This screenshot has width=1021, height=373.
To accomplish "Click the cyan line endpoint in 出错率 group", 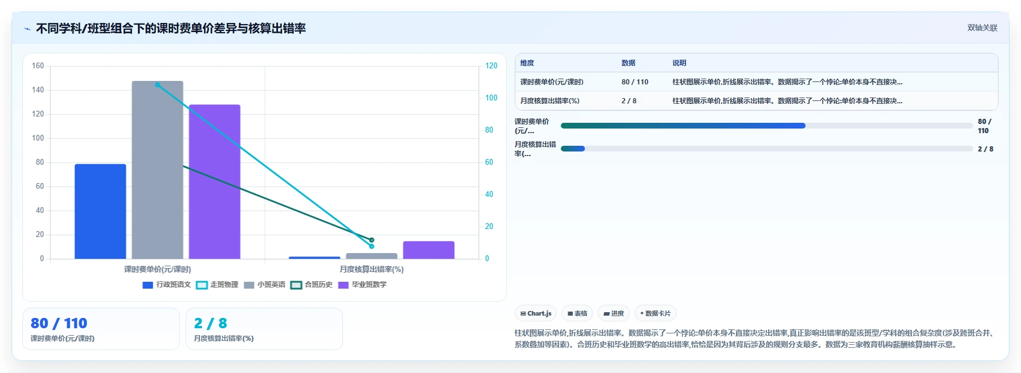I will (x=371, y=246).
